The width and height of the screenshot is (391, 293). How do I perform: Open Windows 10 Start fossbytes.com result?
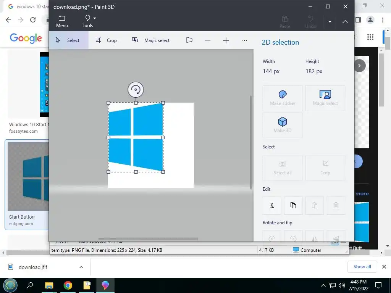(28, 93)
